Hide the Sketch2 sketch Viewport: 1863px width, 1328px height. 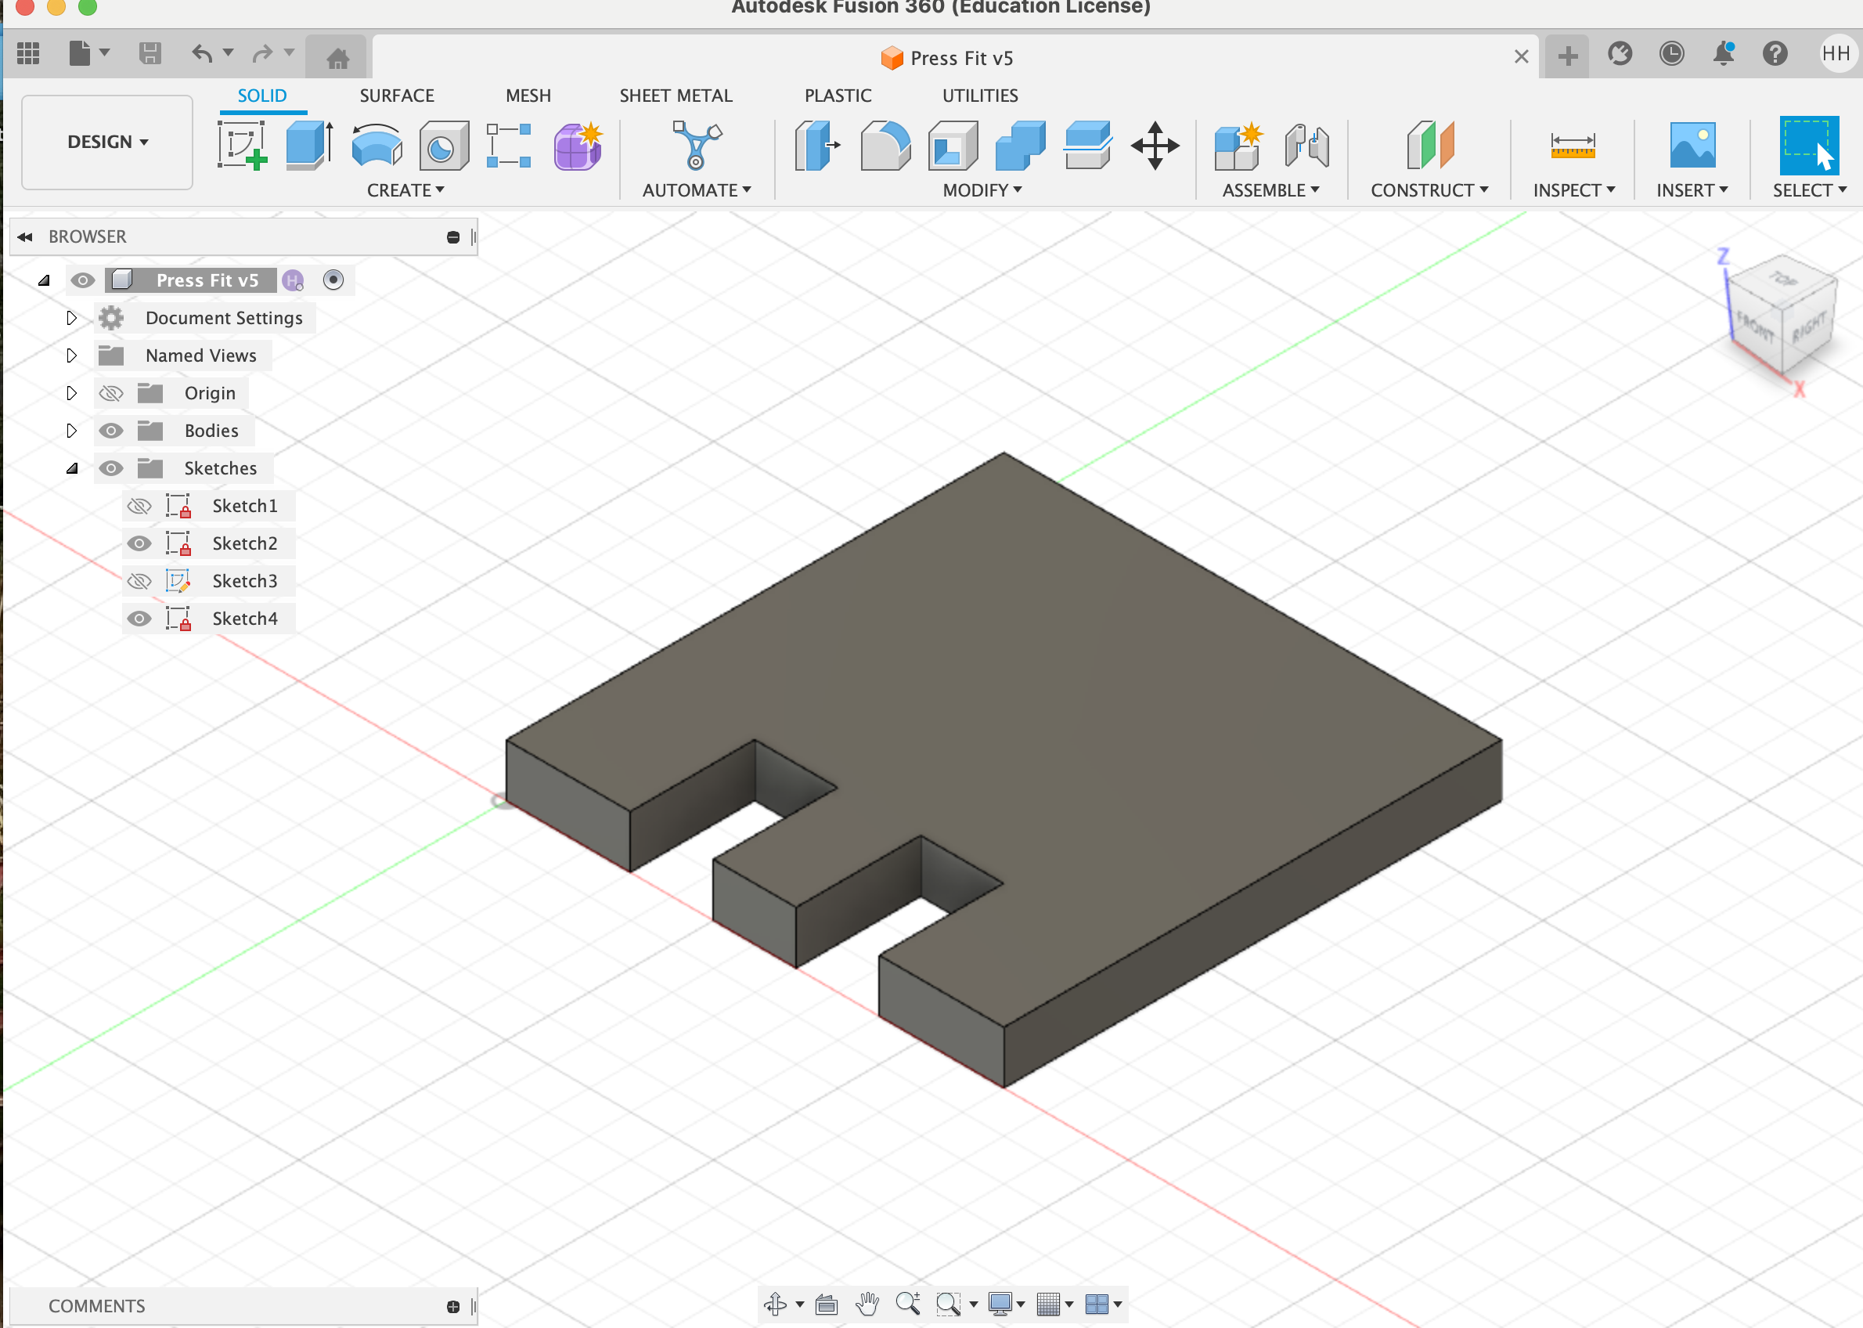coord(139,543)
